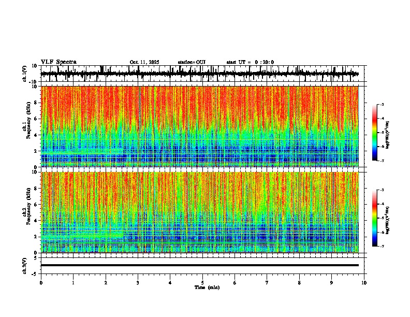The width and height of the screenshot is (410, 317).
Task: Click the "ch.3(V)" axis label
Action: (x=25, y=266)
